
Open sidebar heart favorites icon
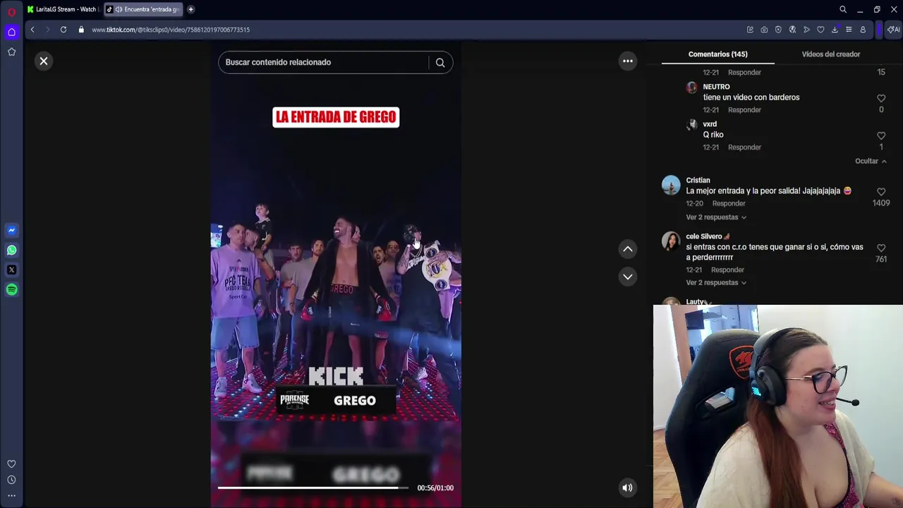tap(11, 464)
